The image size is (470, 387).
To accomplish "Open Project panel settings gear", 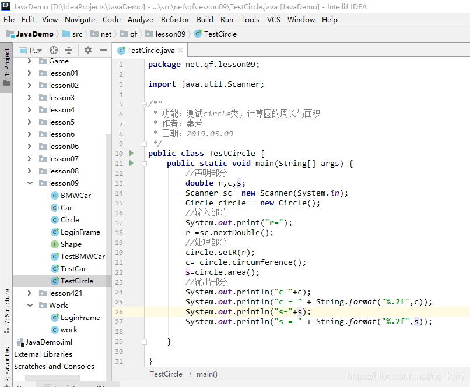I will tap(88, 50).
